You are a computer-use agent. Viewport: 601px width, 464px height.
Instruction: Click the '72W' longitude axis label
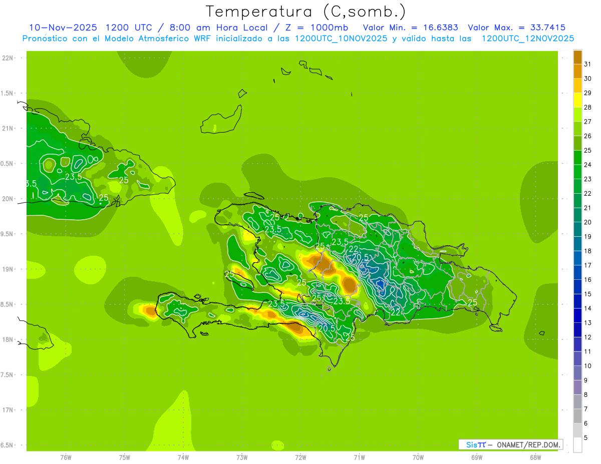(x=300, y=457)
